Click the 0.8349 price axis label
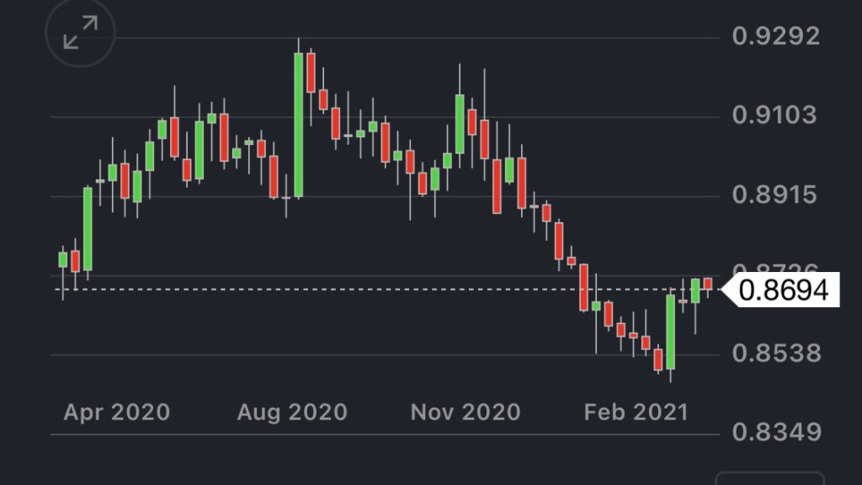Screen dimensions: 862x485 tap(775, 433)
